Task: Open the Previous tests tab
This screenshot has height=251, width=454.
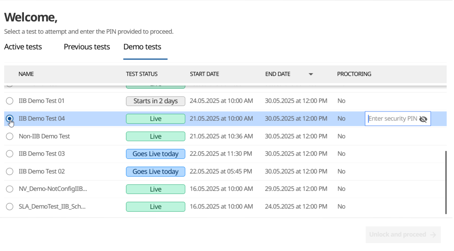Action: tap(87, 47)
